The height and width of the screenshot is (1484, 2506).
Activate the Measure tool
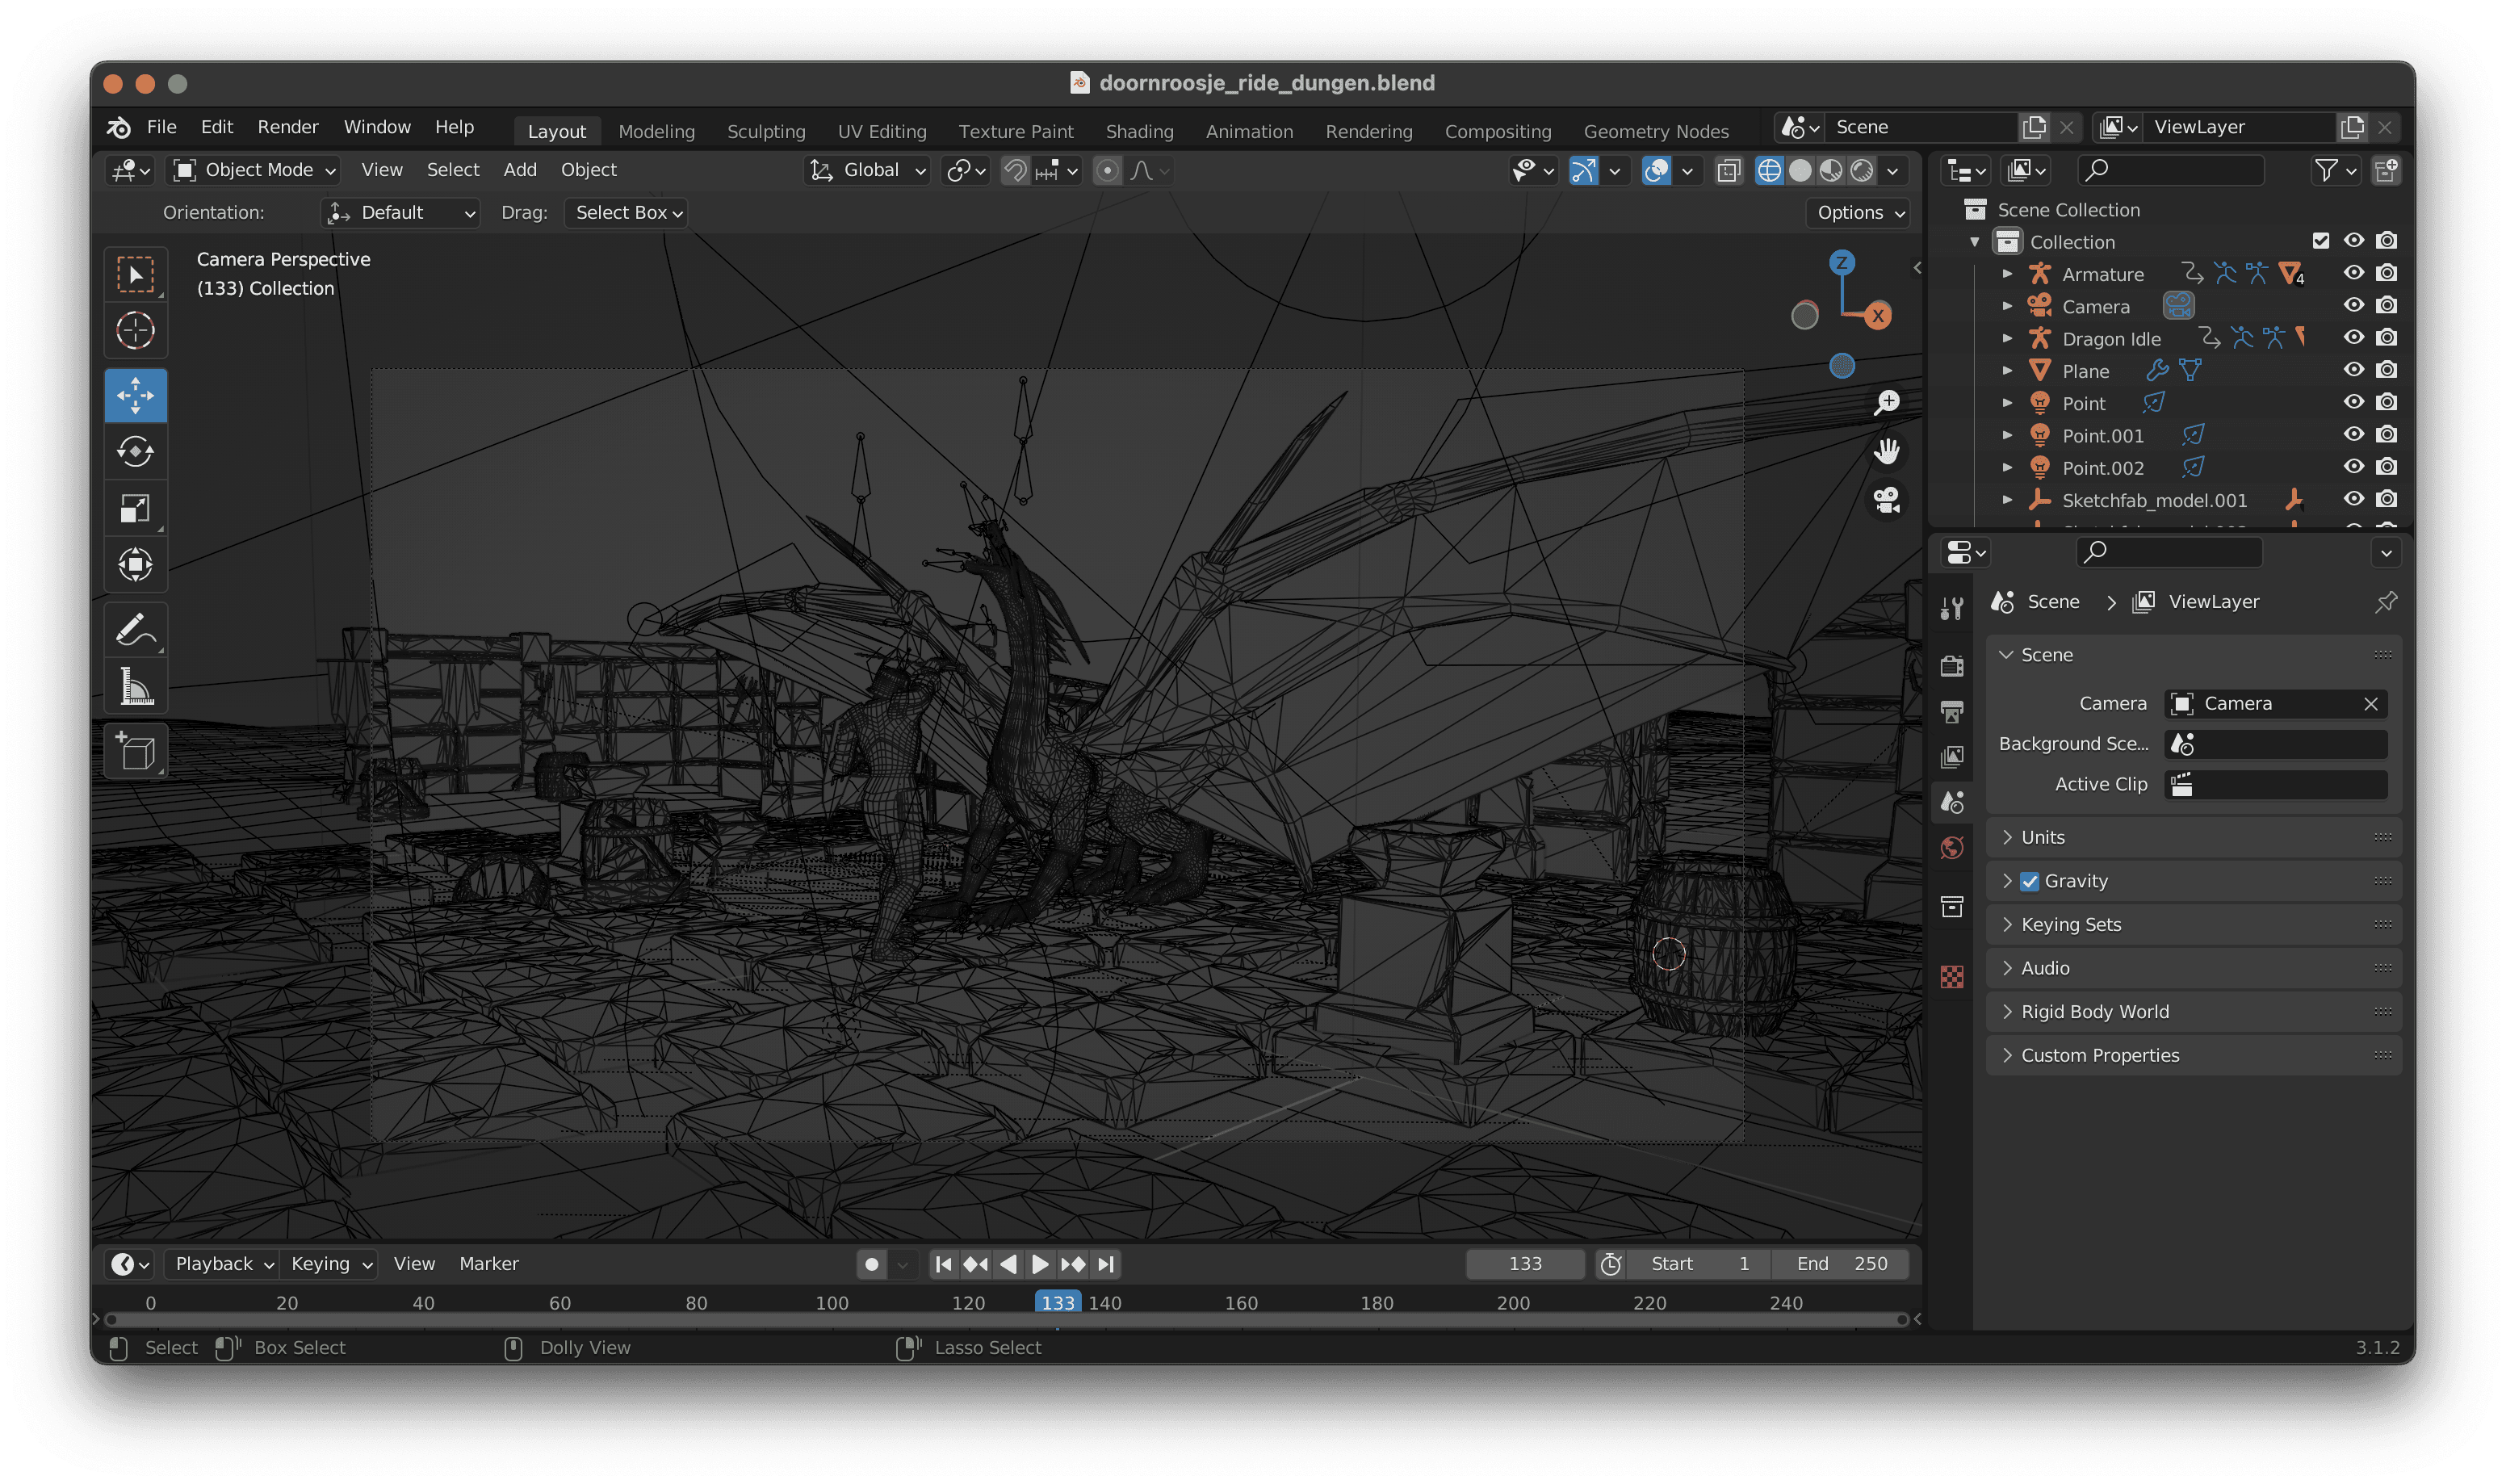point(135,687)
